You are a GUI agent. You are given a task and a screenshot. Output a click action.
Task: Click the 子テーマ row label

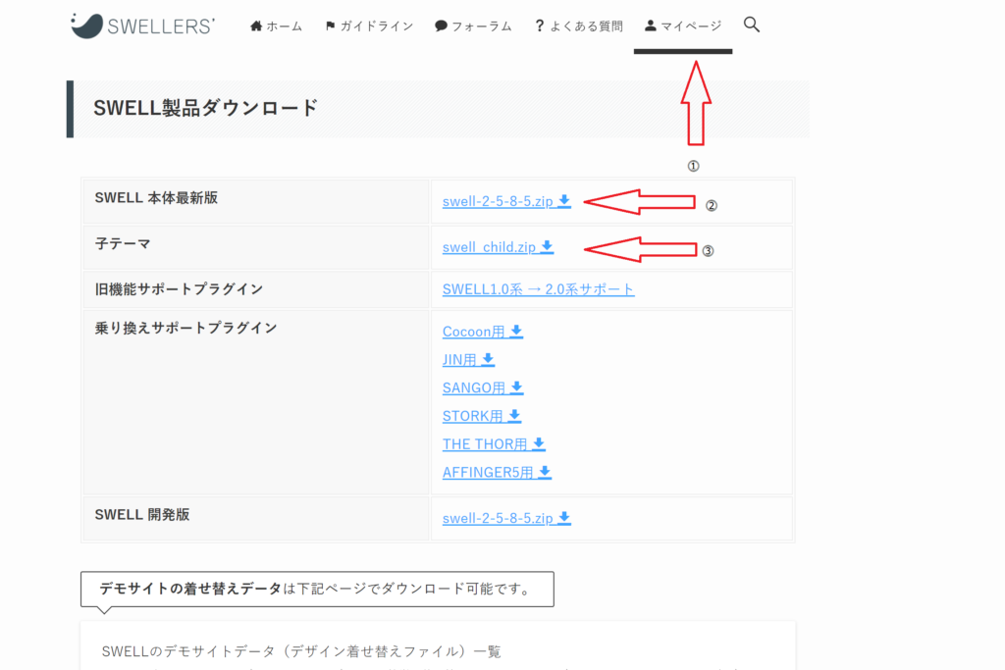click(123, 243)
